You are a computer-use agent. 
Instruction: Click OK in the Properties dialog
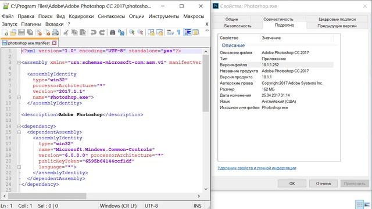point(292,183)
